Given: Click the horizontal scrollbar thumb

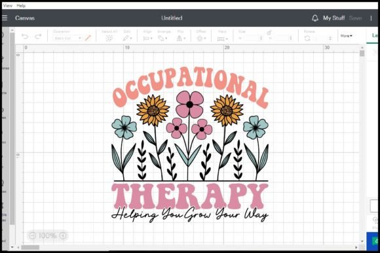Looking at the screenshot, I should pyautogui.click(x=30, y=247).
